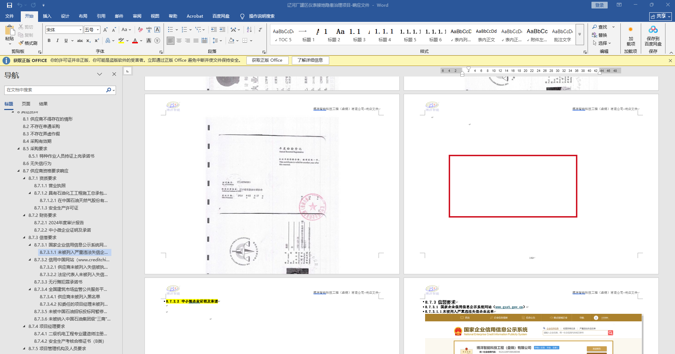This screenshot has width=675, height=354.
Task: Collapse the 8.7.3 信誉要求 tree node
Action: pyautogui.click(x=24, y=238)
